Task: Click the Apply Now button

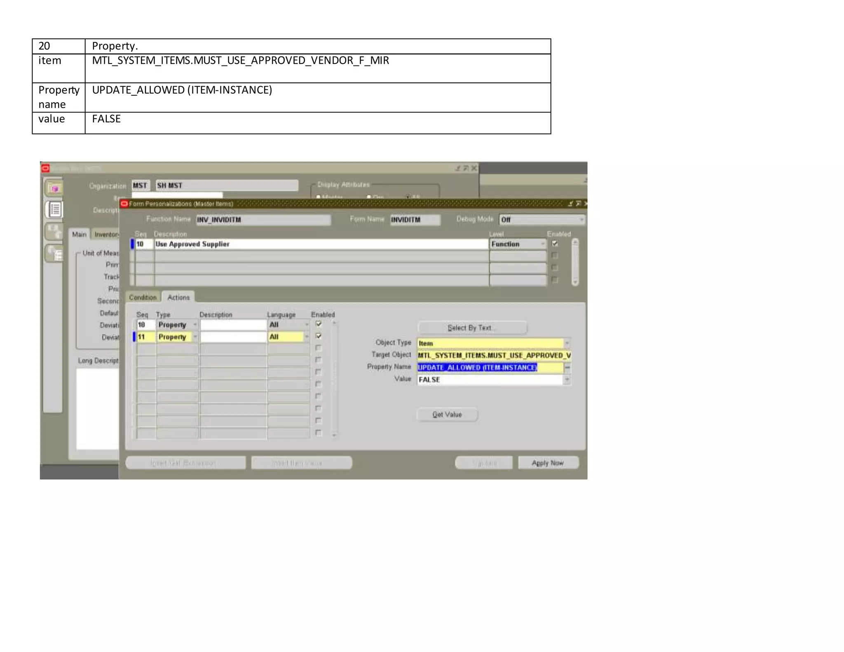Action: pyautogui.click(x=548, y=463)
